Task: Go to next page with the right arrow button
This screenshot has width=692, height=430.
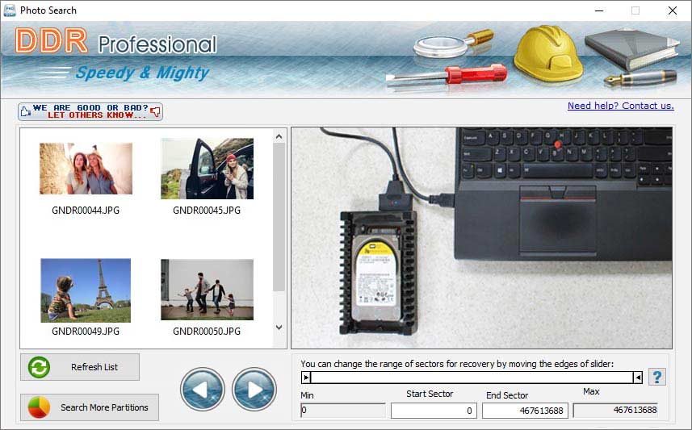Action: tap(254, 390)
